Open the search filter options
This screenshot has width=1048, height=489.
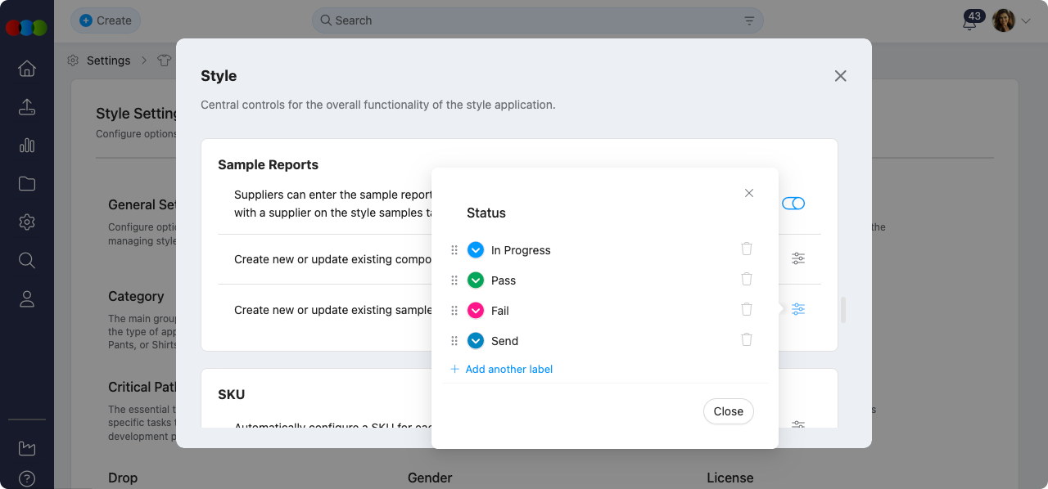tap(748, 20)
